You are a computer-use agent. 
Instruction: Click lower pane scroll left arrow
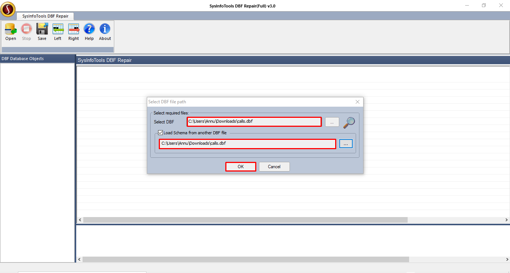(x=79, y=259)
